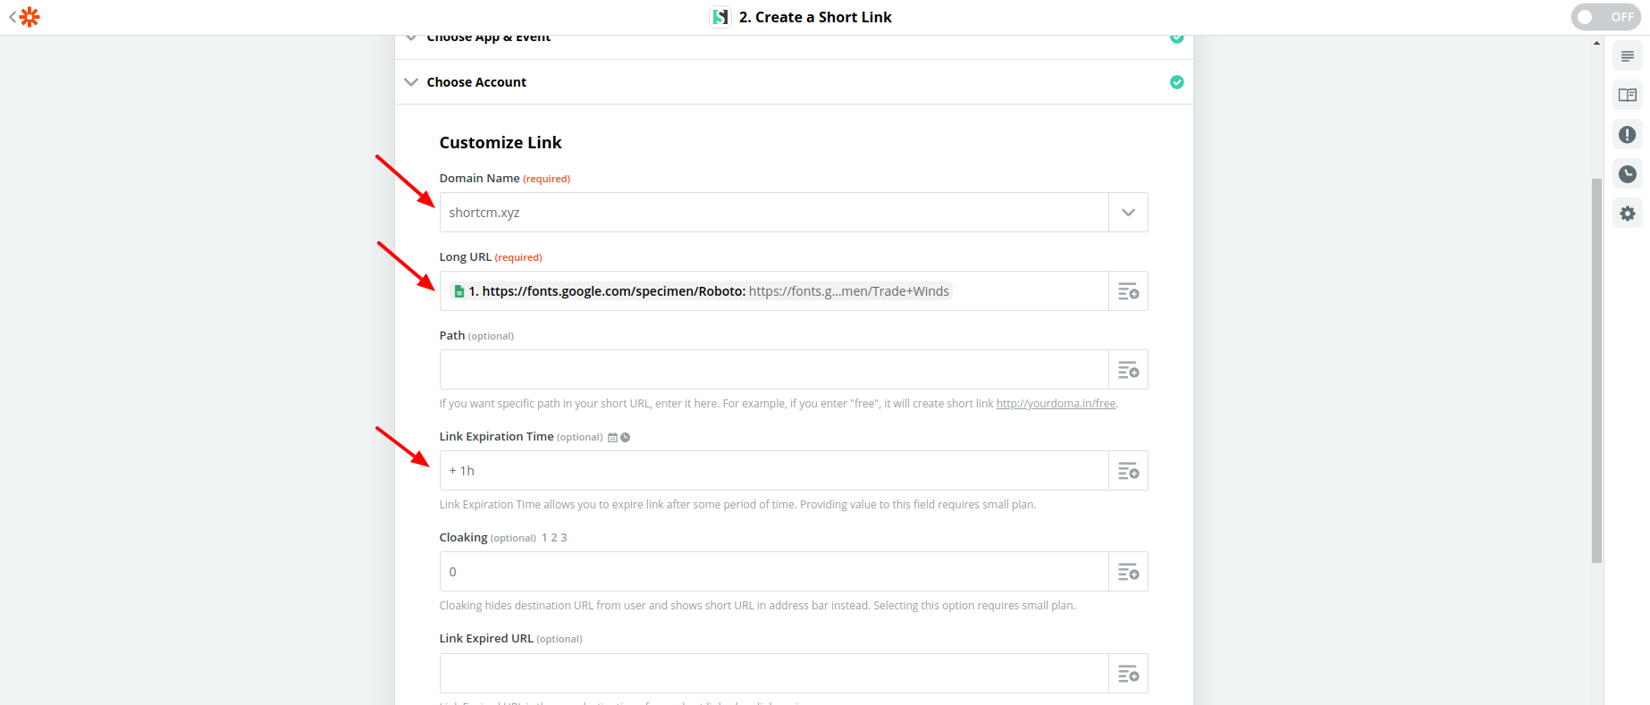Open Zap settings with the gear icon
The width and height of the screenshot is (1650, 705).
click(1628, 214)
